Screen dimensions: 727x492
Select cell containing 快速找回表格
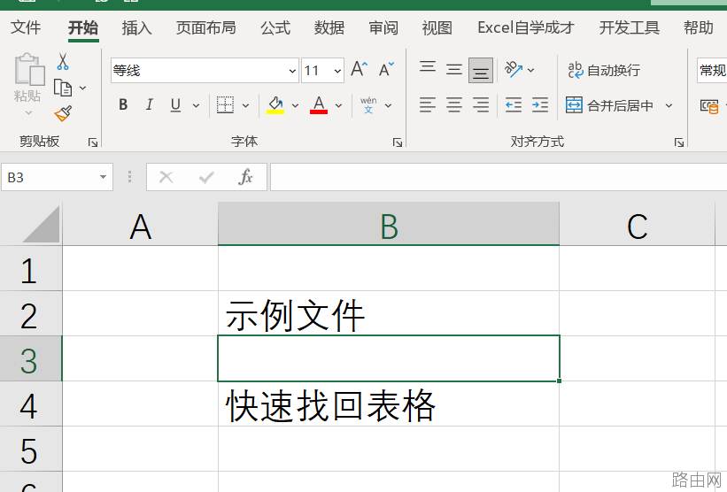tap(389, 404)
